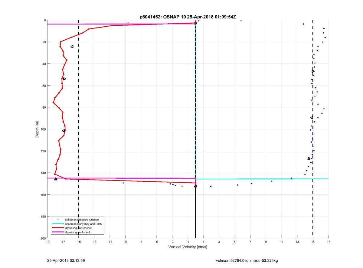Select the 'Depth [m]' y-axis label

point(38,129)
